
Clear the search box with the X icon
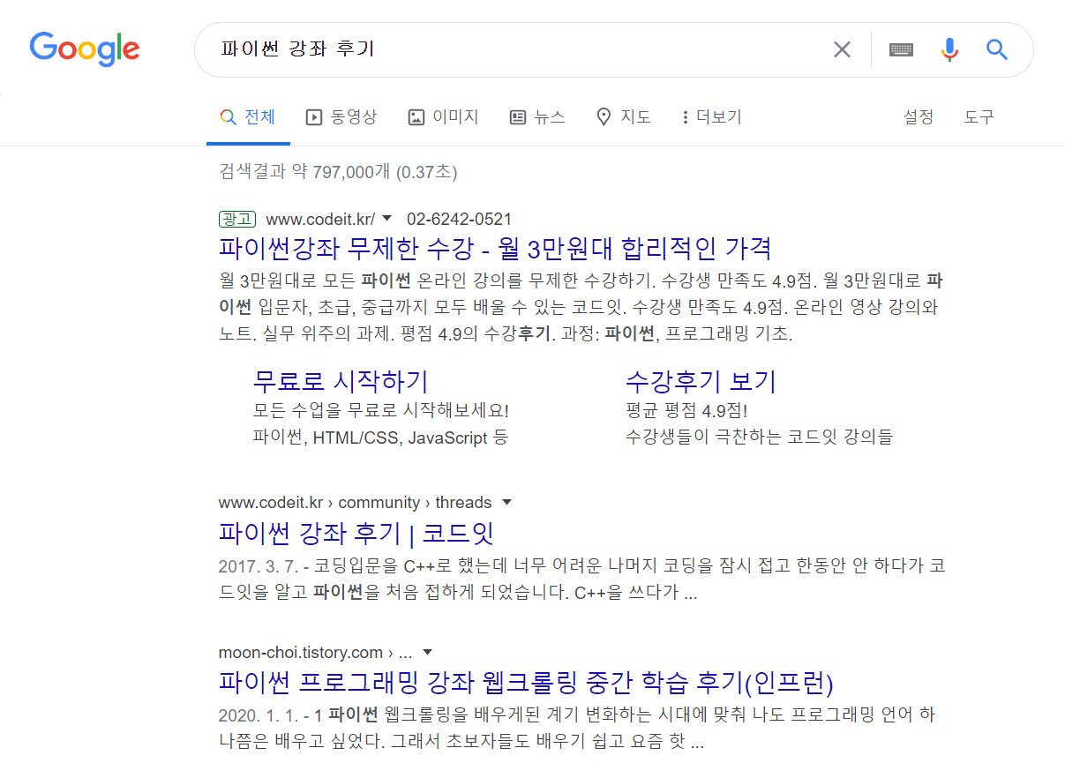(842, 49)
